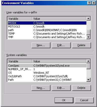Click the User variables list scroll down arrow
The width and height of the screenshot is (97, 107).
pos(88,37)
